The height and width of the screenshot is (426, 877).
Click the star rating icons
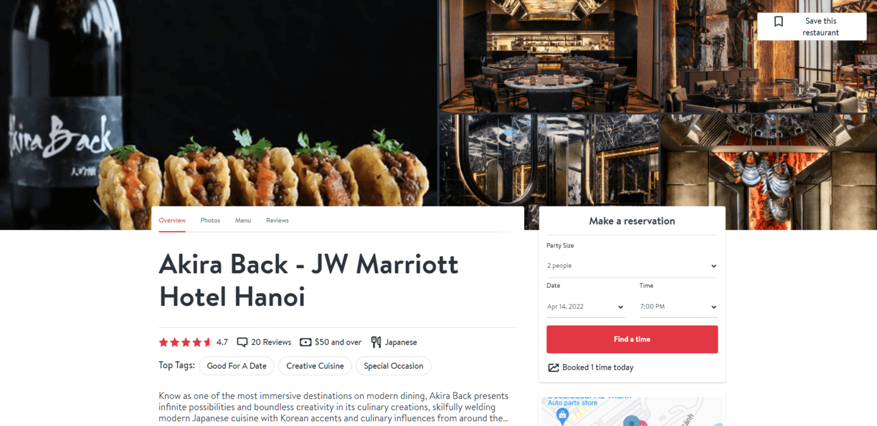(x=186, y=342)
